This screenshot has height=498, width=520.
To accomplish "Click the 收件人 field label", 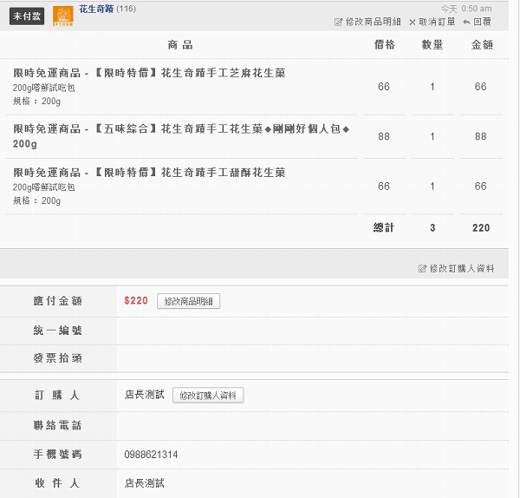I will tap(58, 483).
